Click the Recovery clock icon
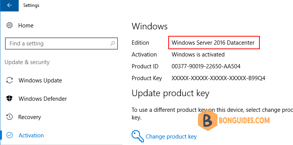 pos(9,117)
